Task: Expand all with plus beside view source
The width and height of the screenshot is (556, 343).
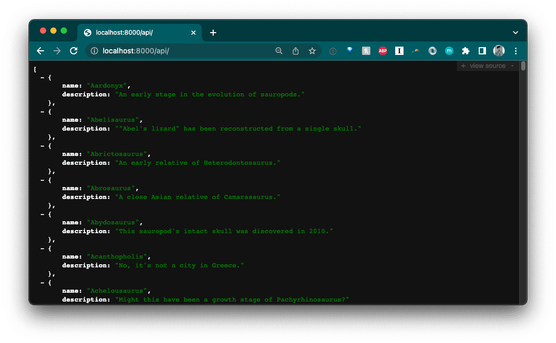Action: point(463,66)
